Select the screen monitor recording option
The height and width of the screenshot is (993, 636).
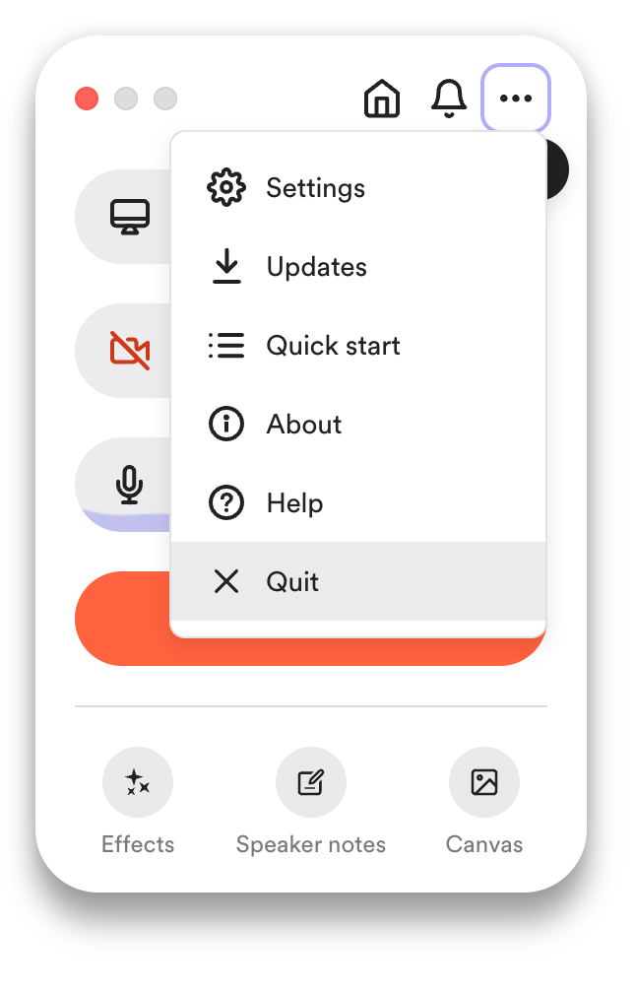click(124, 217)
